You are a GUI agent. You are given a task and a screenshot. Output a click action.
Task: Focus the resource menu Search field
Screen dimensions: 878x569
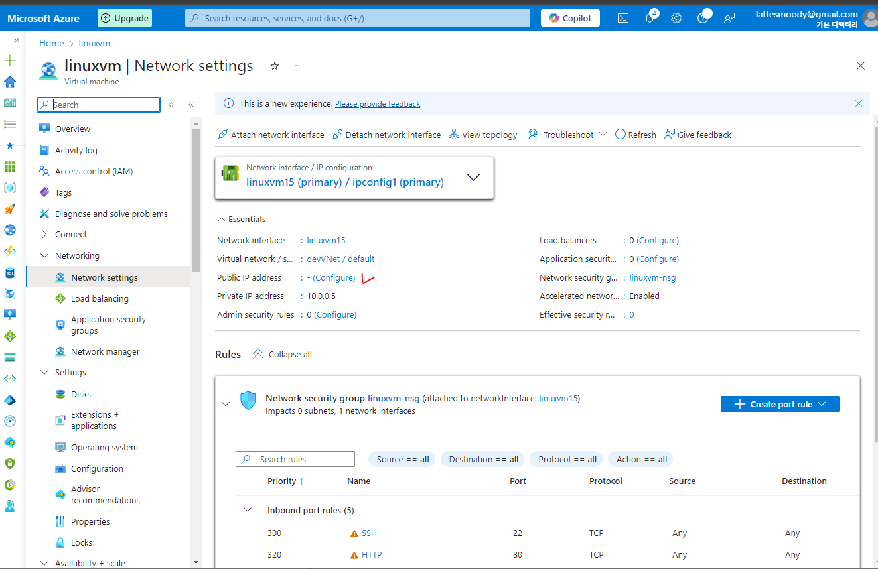click(98, 105)
